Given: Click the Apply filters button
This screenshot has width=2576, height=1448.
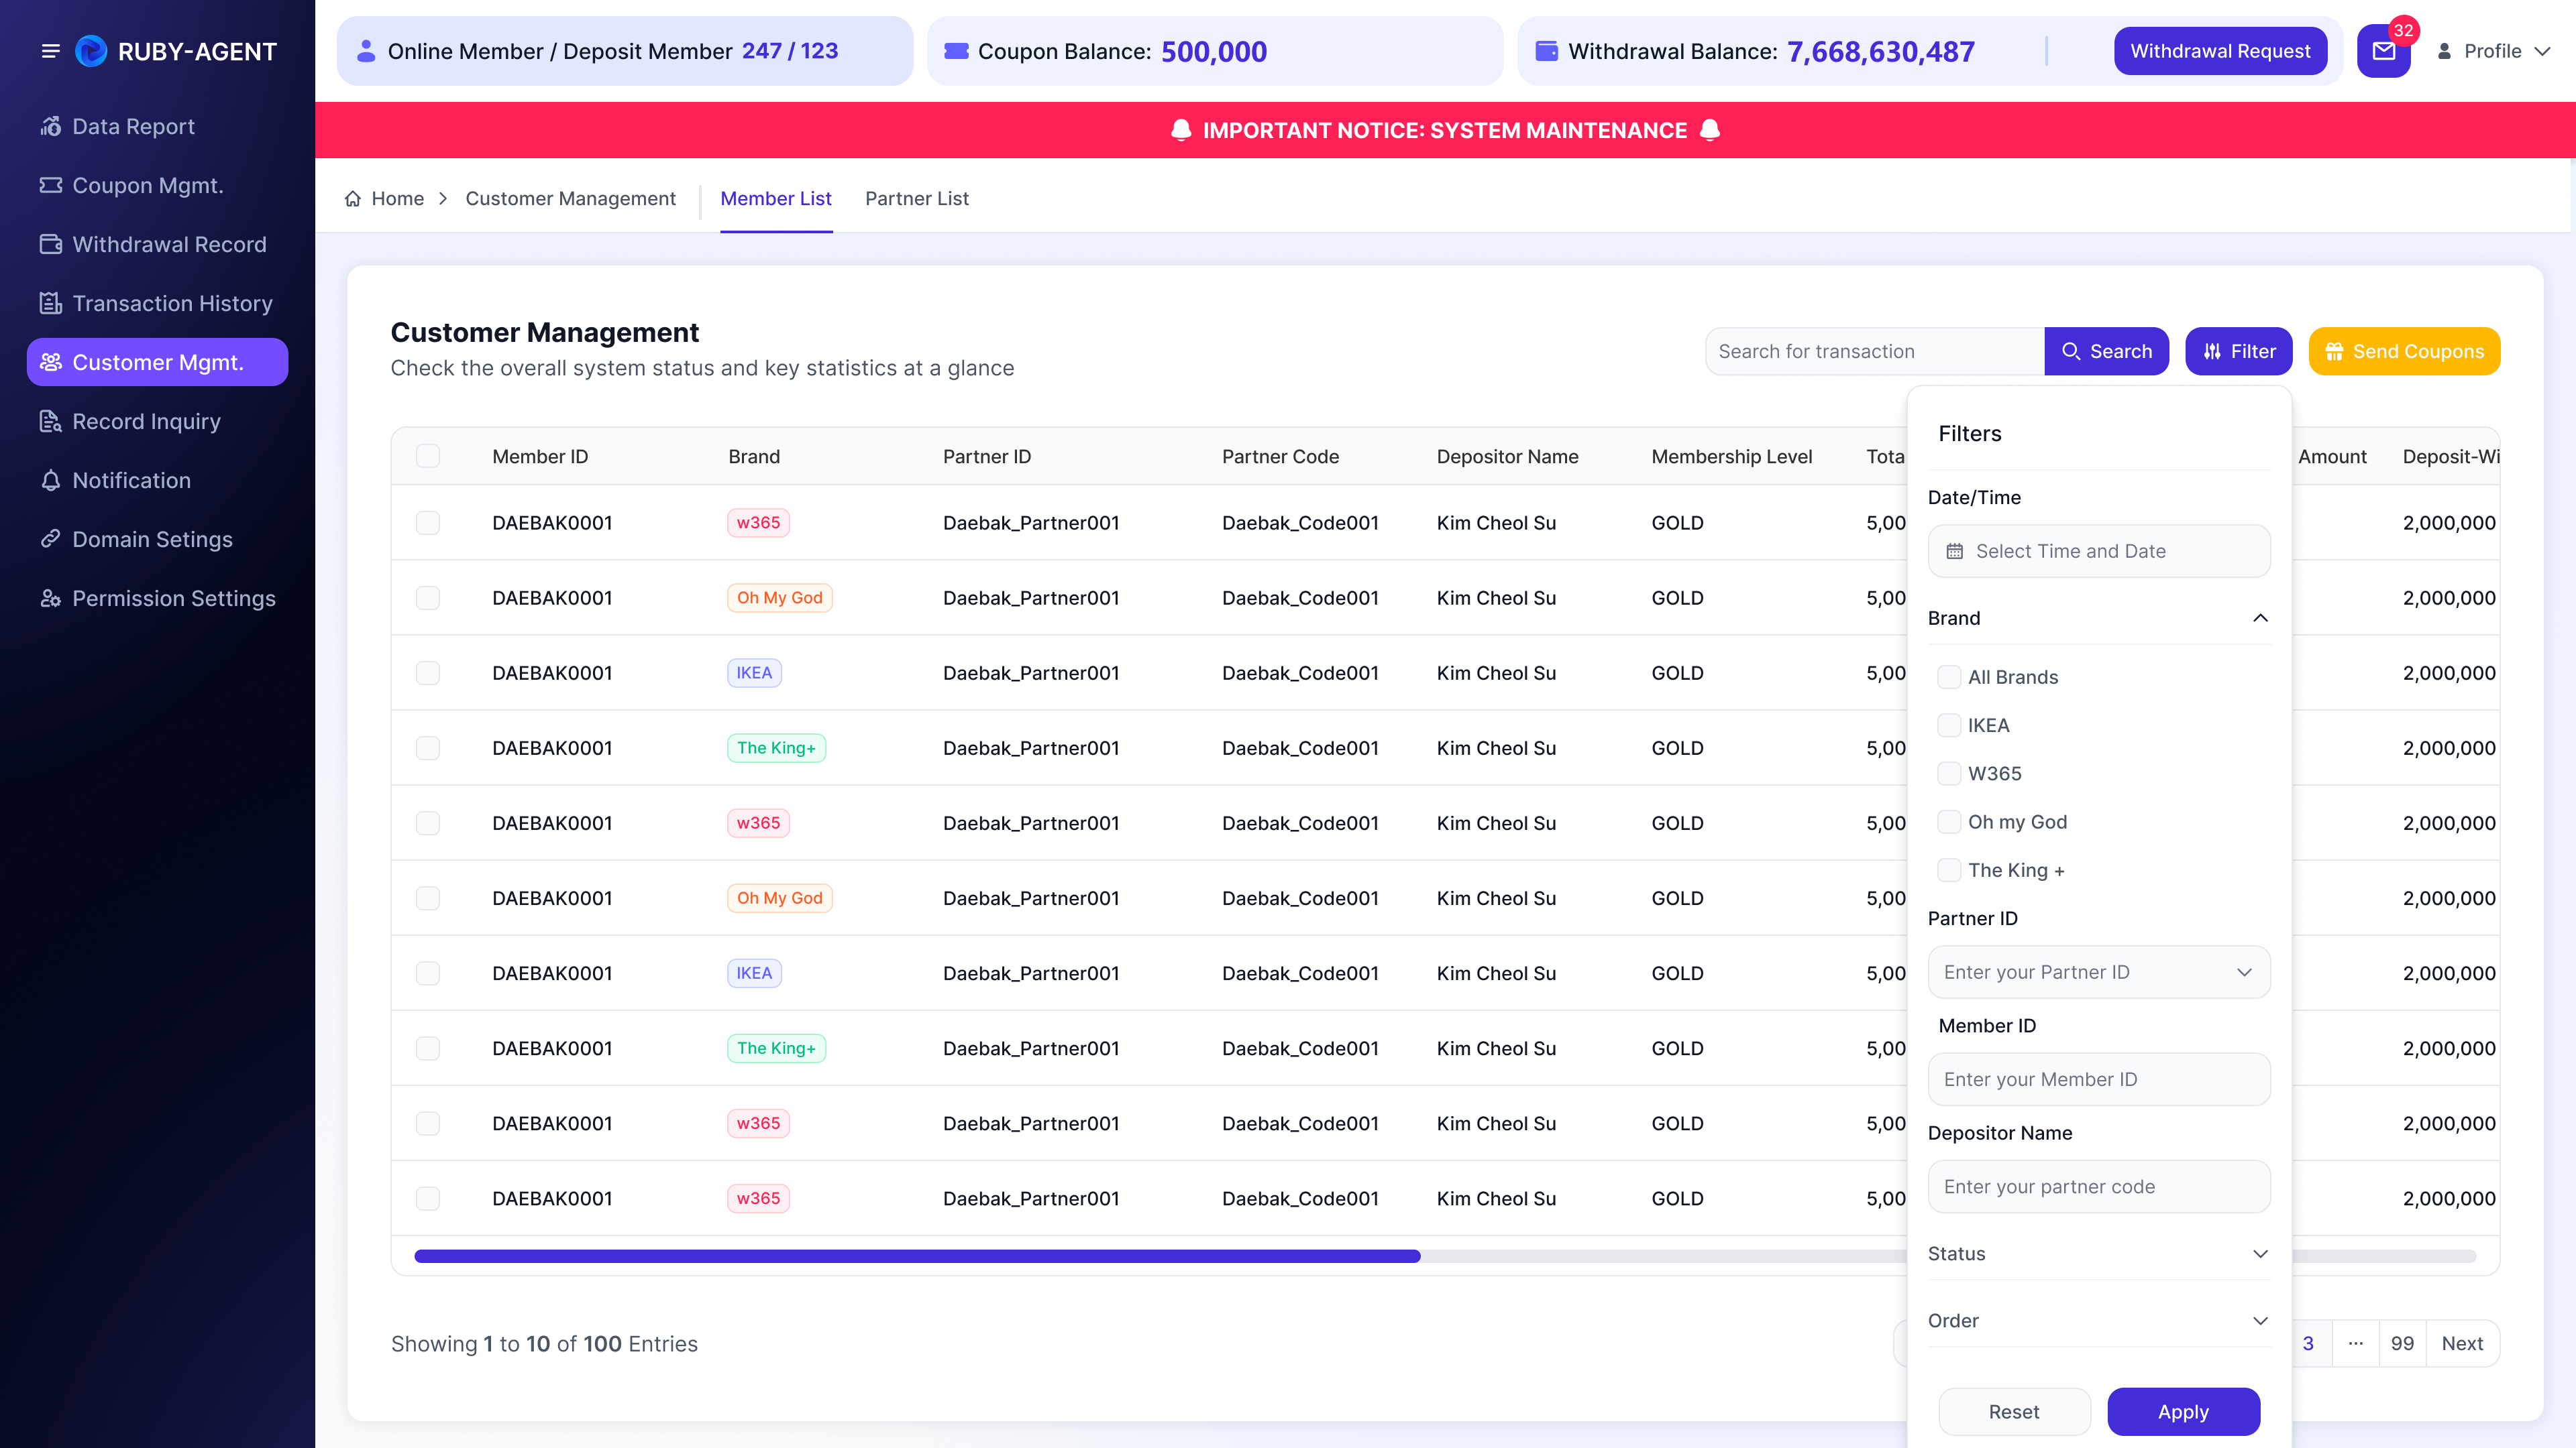Looking at the screenshot, I should click(2183, 1411).
